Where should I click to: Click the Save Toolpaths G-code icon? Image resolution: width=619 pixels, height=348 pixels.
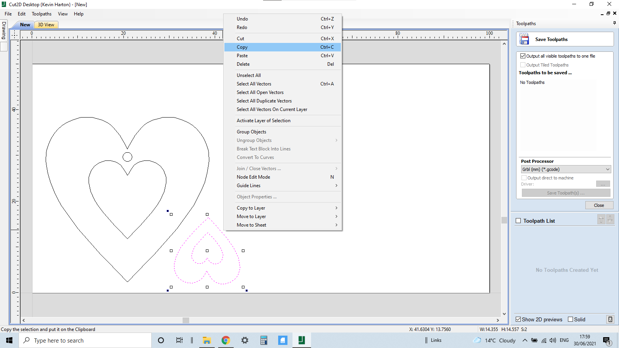click(x=524, y=39)
